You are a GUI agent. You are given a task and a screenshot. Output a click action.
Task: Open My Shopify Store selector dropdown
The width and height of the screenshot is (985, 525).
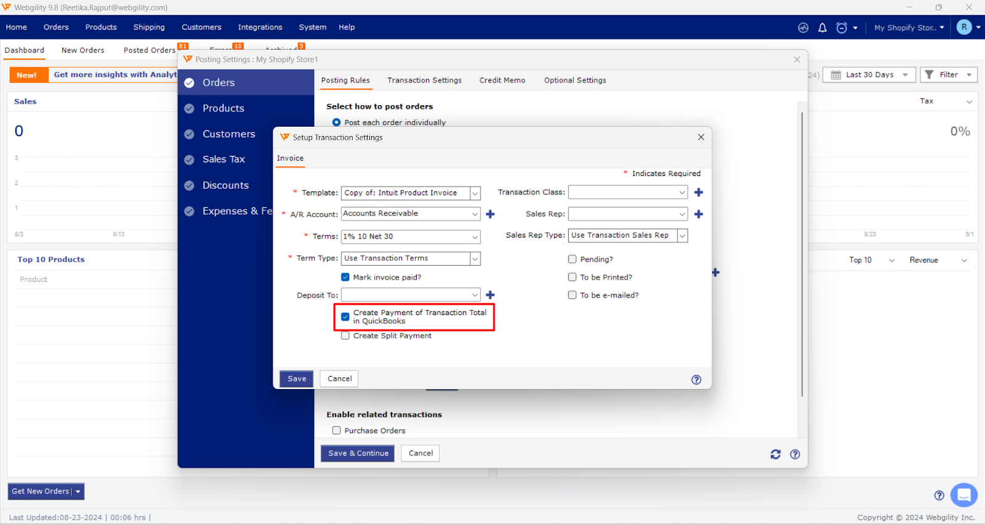909,28
